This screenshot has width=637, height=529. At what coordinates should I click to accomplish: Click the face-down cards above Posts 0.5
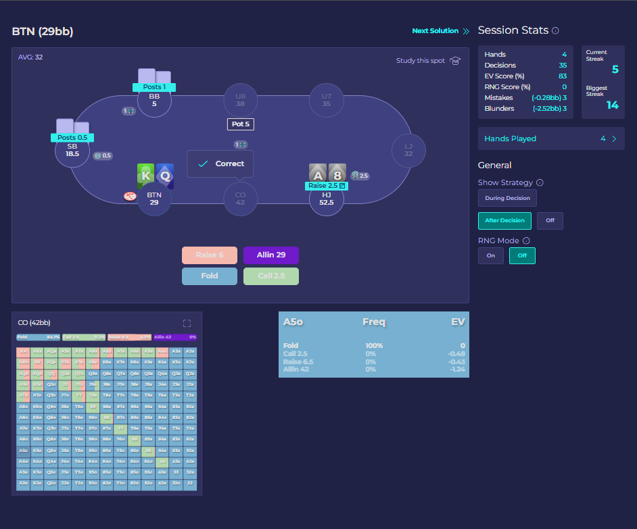pyautogui.click(x=73, y=126)
